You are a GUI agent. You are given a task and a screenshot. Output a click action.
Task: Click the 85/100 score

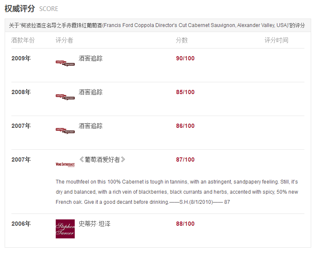pos(185,92)
